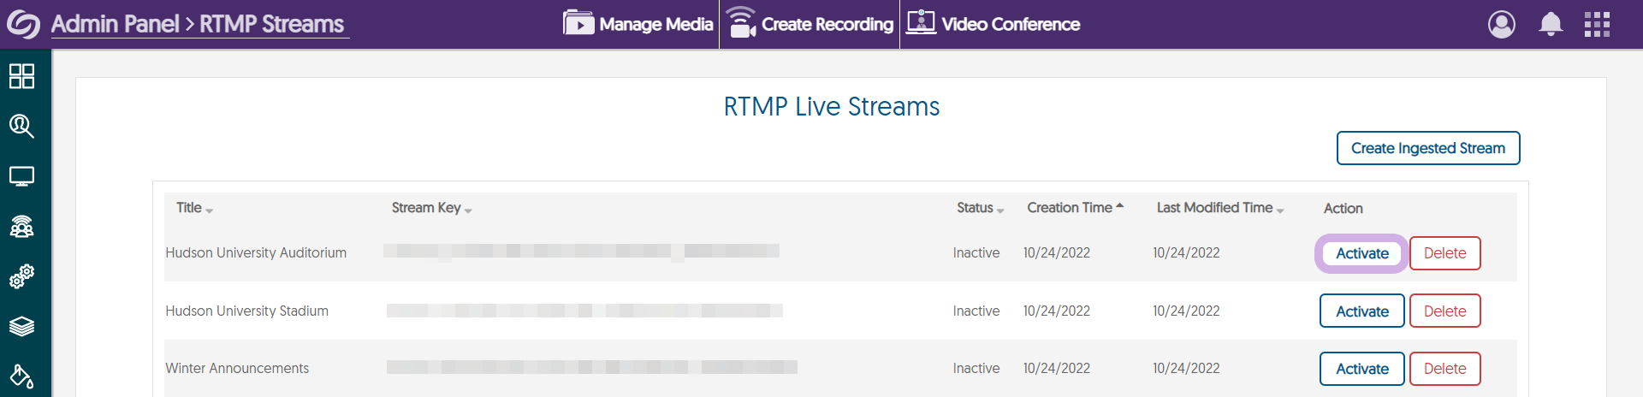The image size is (1643, 397).
Task: Open Manage Media in top menu
Action: (x=638, y=24)
